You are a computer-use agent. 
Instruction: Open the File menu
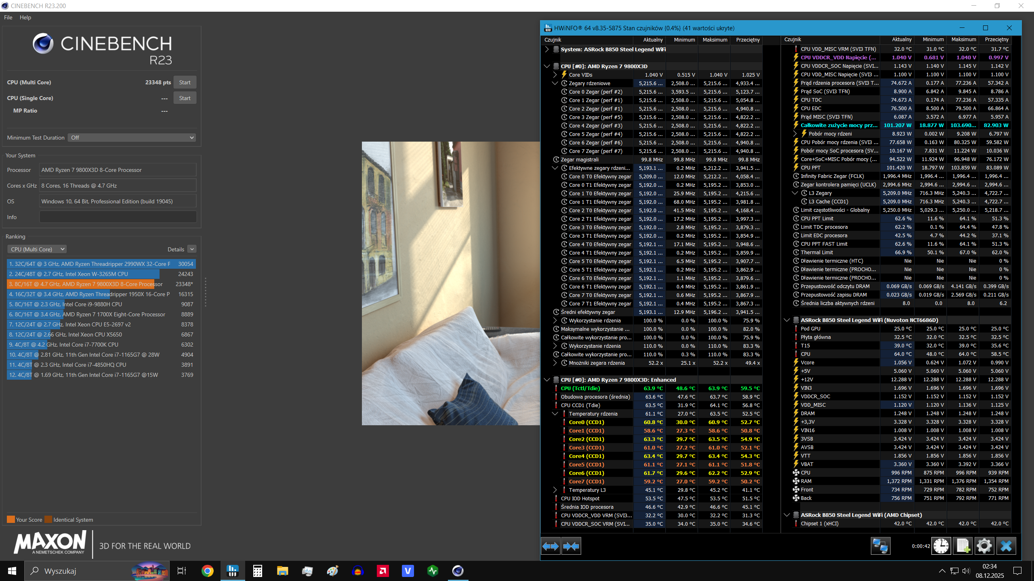[x=8, y=17]
